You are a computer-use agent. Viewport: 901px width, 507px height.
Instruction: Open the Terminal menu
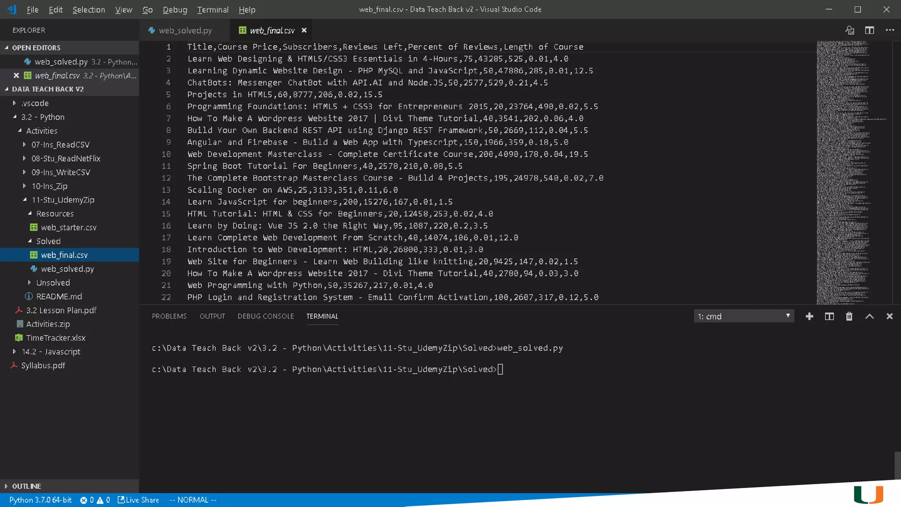(212, 10)
